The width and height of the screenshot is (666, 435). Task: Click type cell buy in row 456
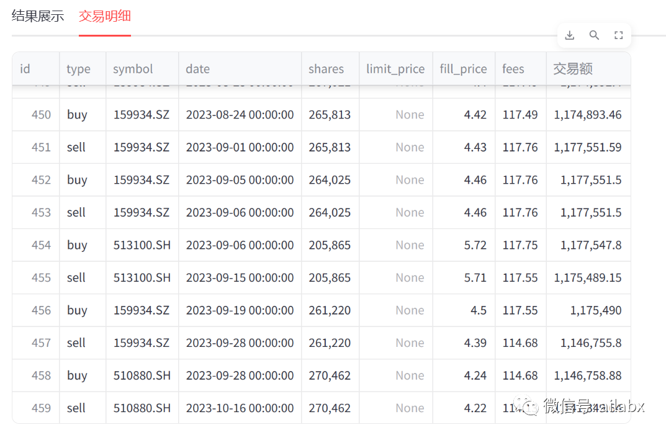(x=83, y=310)
